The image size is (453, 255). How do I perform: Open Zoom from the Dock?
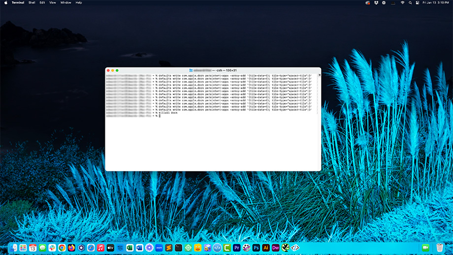point(159,248)
